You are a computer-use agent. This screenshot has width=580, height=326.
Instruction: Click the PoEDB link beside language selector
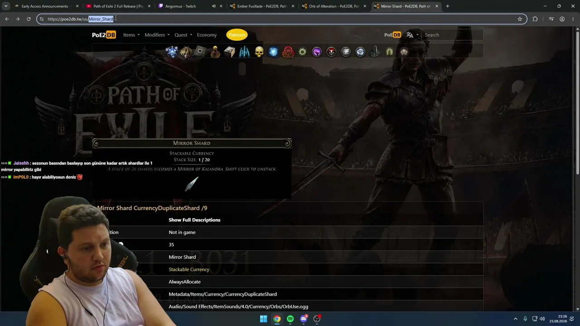point(392,35)
